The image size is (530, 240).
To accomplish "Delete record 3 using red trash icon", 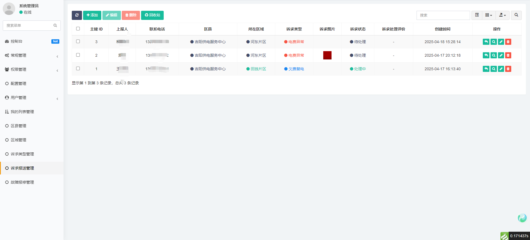I will click(x=508, y=42).
